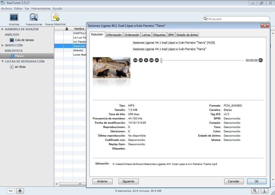Click the ANÁLISIS section header

(12, 35)
